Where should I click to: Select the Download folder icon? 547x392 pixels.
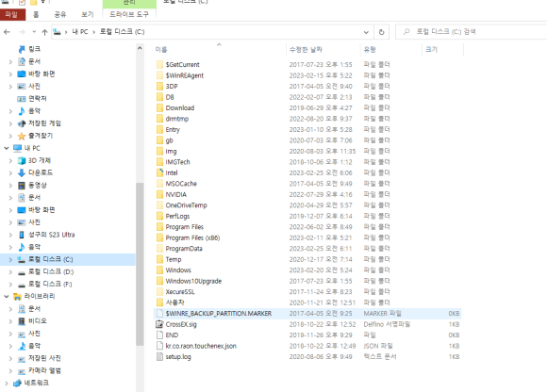(x=159, y=107)
